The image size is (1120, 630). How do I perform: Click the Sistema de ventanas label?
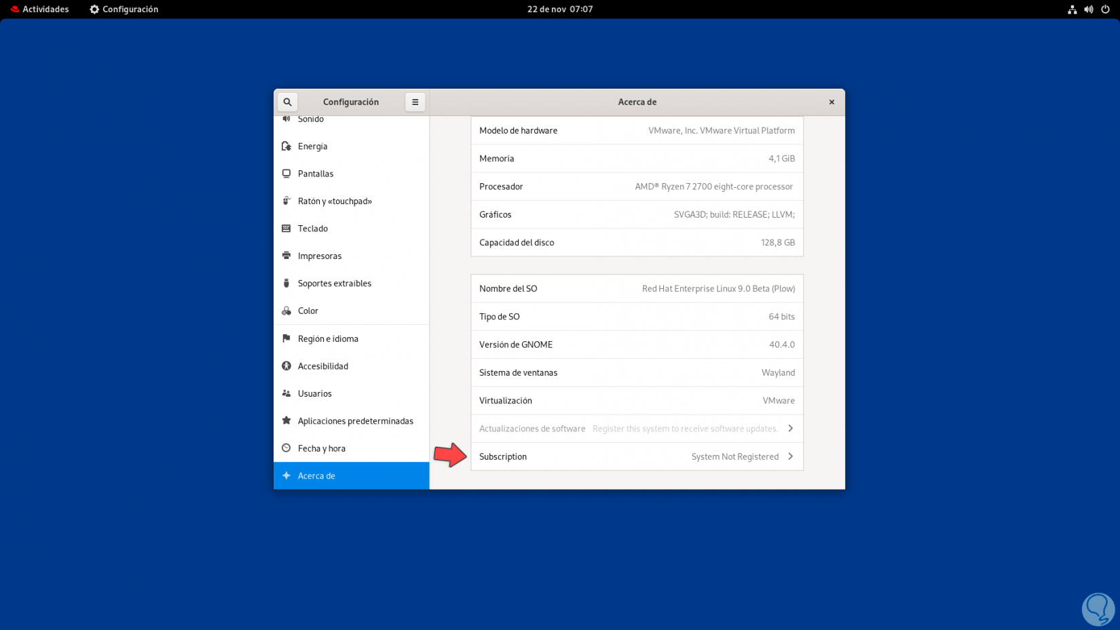(519, 373)
